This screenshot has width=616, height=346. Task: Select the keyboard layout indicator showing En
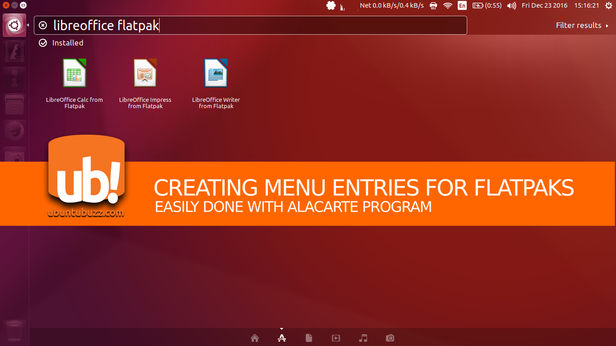pos(462,5)
